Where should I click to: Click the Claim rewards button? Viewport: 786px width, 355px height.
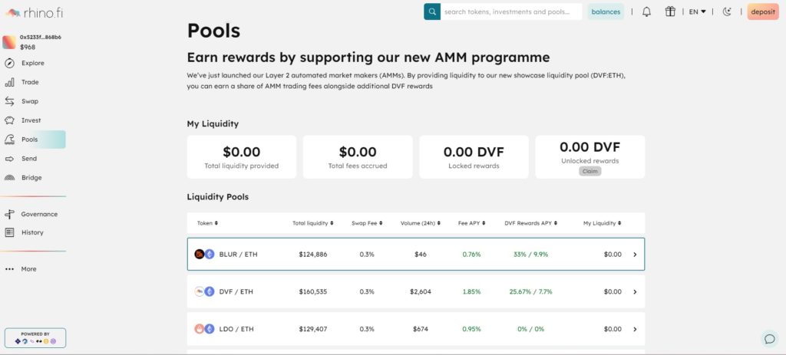point(590,171)
